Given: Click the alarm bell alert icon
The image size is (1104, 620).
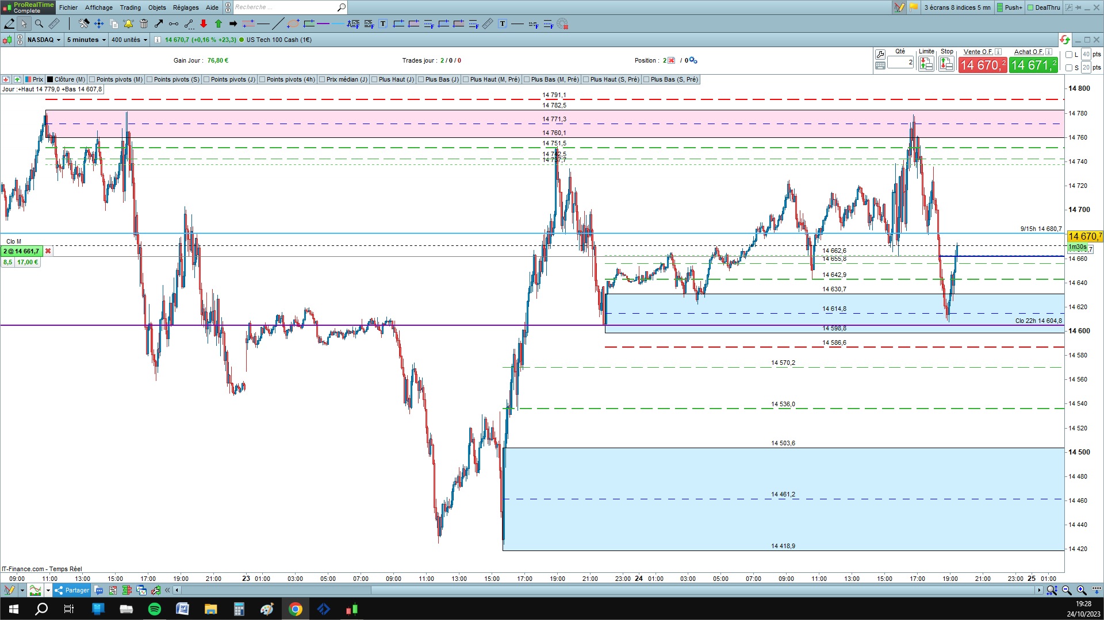Looking at the screenshot, I should click(128, 24).
